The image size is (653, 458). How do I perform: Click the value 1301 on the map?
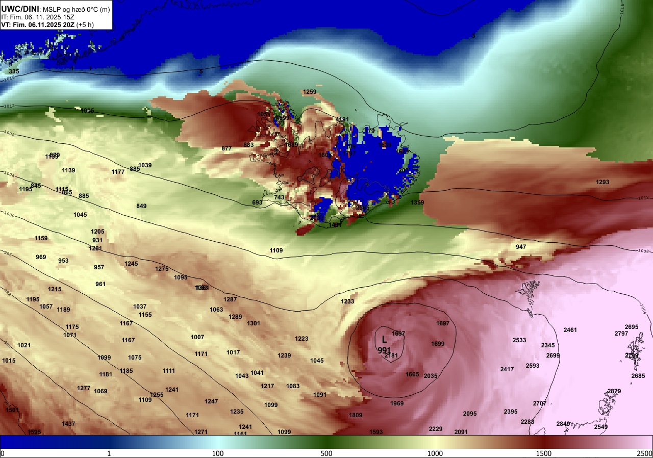coord(254,323)
